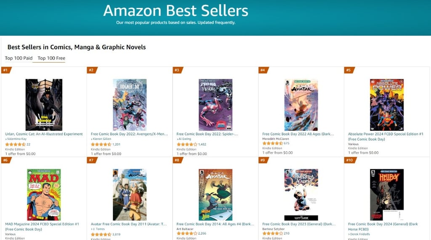
Task: Select the Top 100 Free tab
Action: [51, 58]
